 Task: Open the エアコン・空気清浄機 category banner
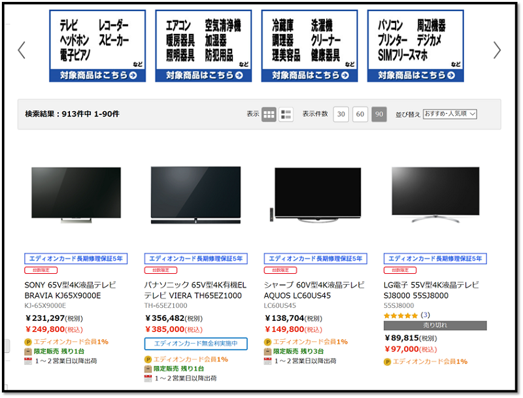[x=203, y=46]
